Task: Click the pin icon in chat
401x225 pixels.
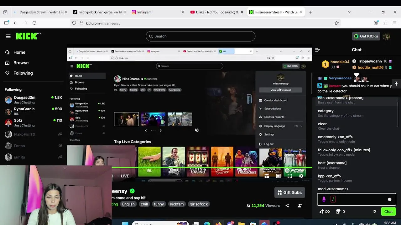Action: click(x=396, y=83)
